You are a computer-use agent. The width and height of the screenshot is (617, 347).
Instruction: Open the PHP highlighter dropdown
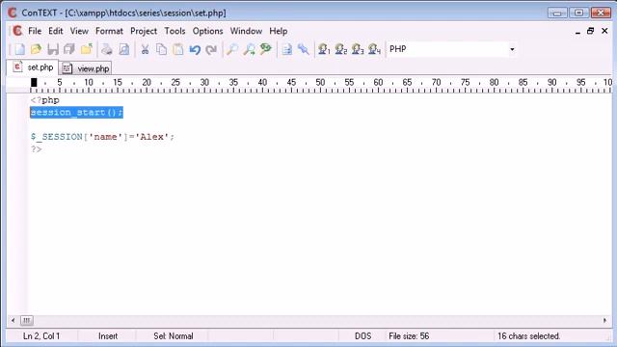512,49
